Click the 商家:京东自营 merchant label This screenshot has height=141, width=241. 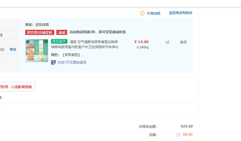[37, 25]
